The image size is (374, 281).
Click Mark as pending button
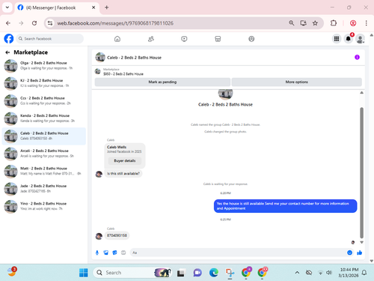pyautogui.click(x=162, y=82)
